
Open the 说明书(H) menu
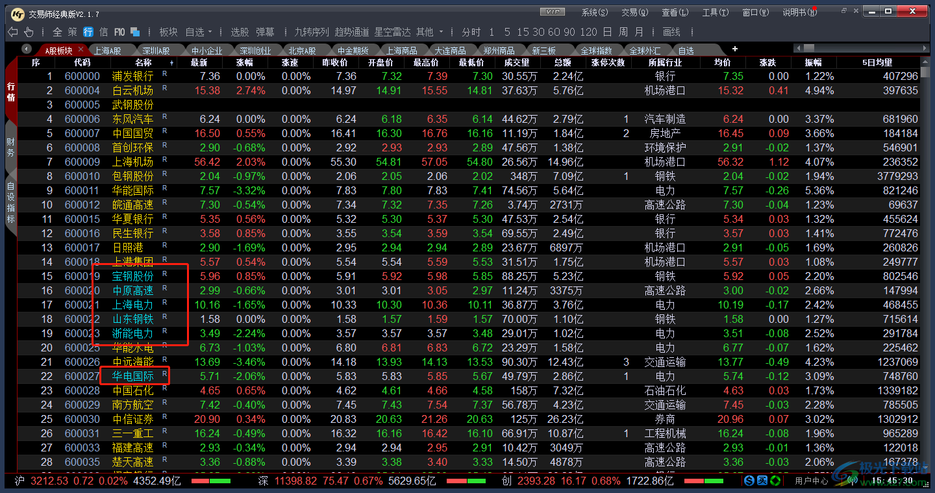(799, 12)
